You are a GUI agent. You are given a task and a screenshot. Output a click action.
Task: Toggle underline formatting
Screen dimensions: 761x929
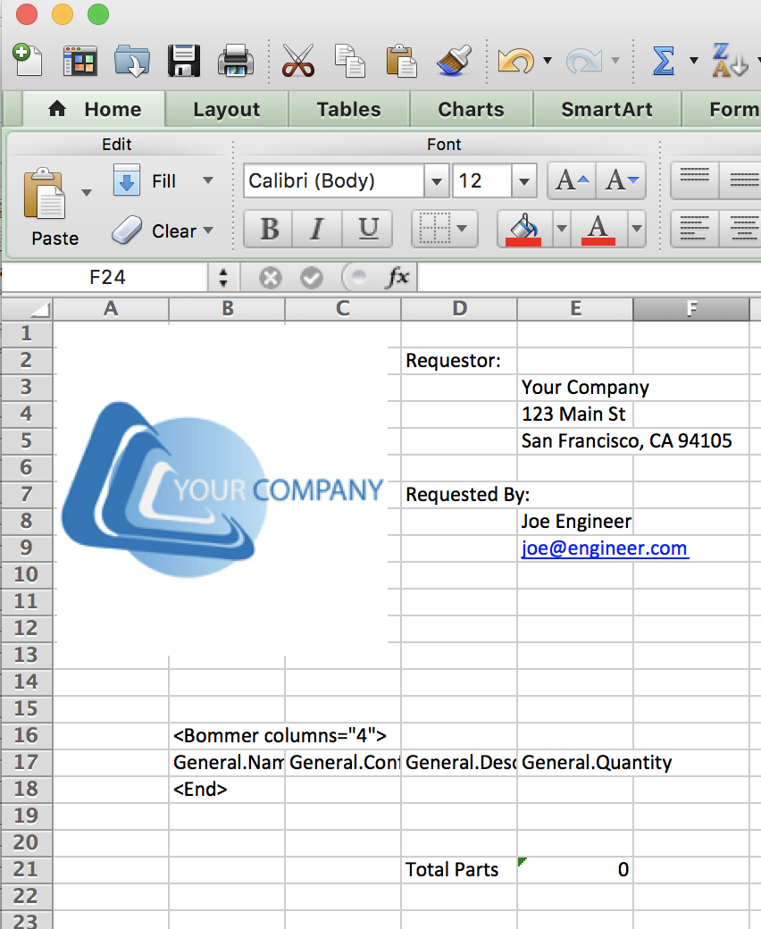click(367, 230)
